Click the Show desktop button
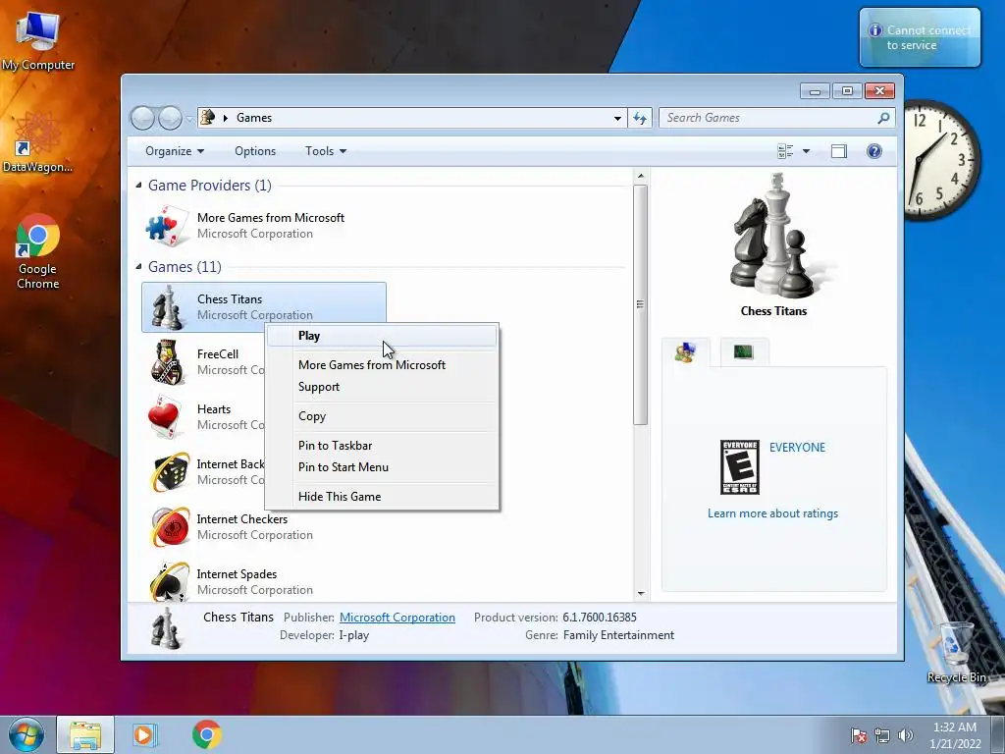Screen dimensions: 1005x754 point(998,734)
